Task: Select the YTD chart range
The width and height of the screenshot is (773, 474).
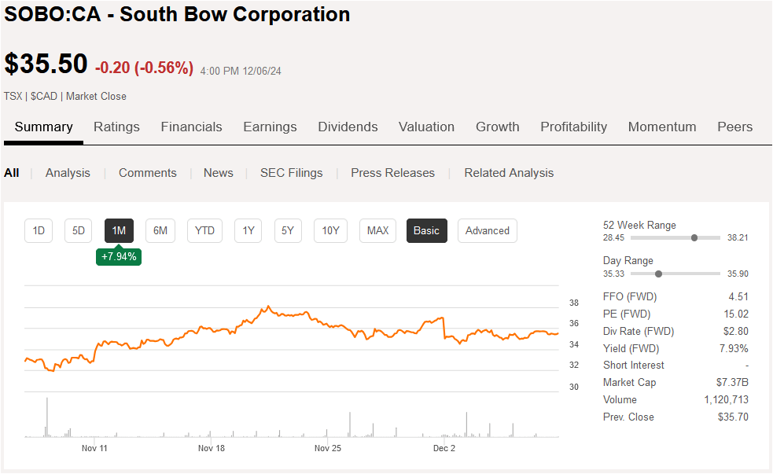Action: [x=204, y=230]
